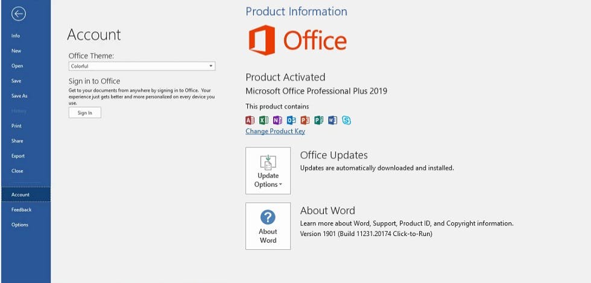Click the Access product icon
591x283 pixels.
[x=250, y=120]
